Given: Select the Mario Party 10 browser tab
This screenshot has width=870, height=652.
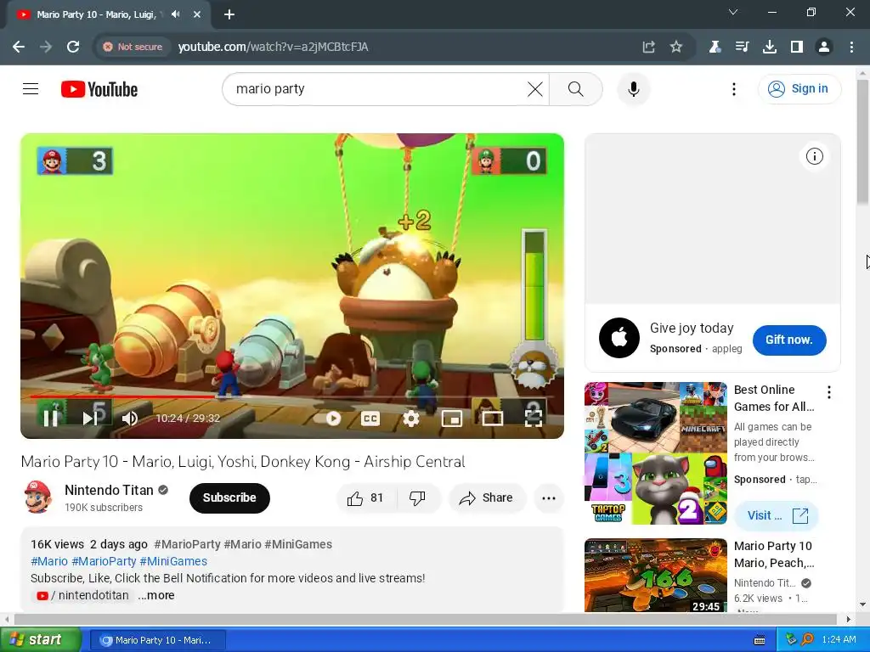Looking at the screenshot, I should [108, 14].
